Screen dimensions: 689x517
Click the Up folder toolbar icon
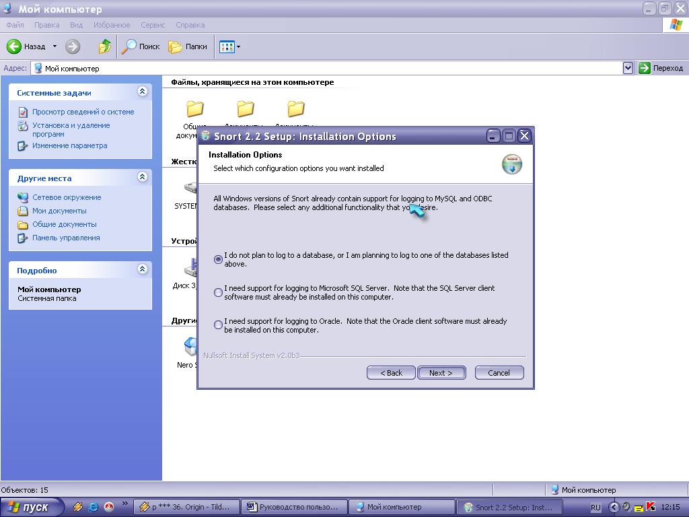[105, 46]
